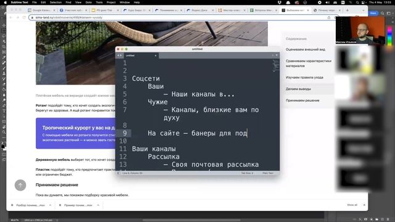Image resolution: width=395 pixels, height=222 pixels.
Task: Open a new browser tab with plus button
Action: [x=347, y=10]
